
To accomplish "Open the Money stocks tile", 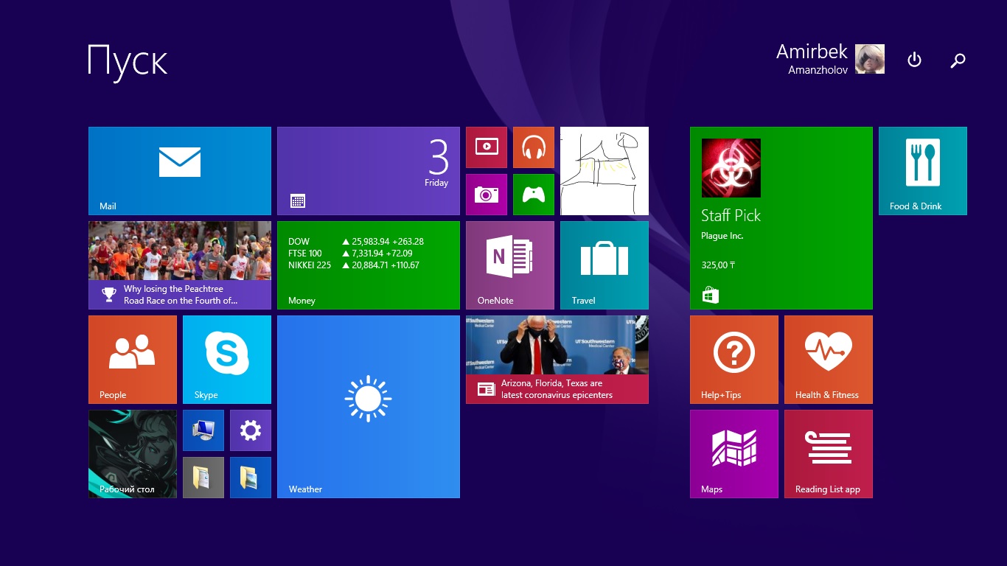I will 369,265.
